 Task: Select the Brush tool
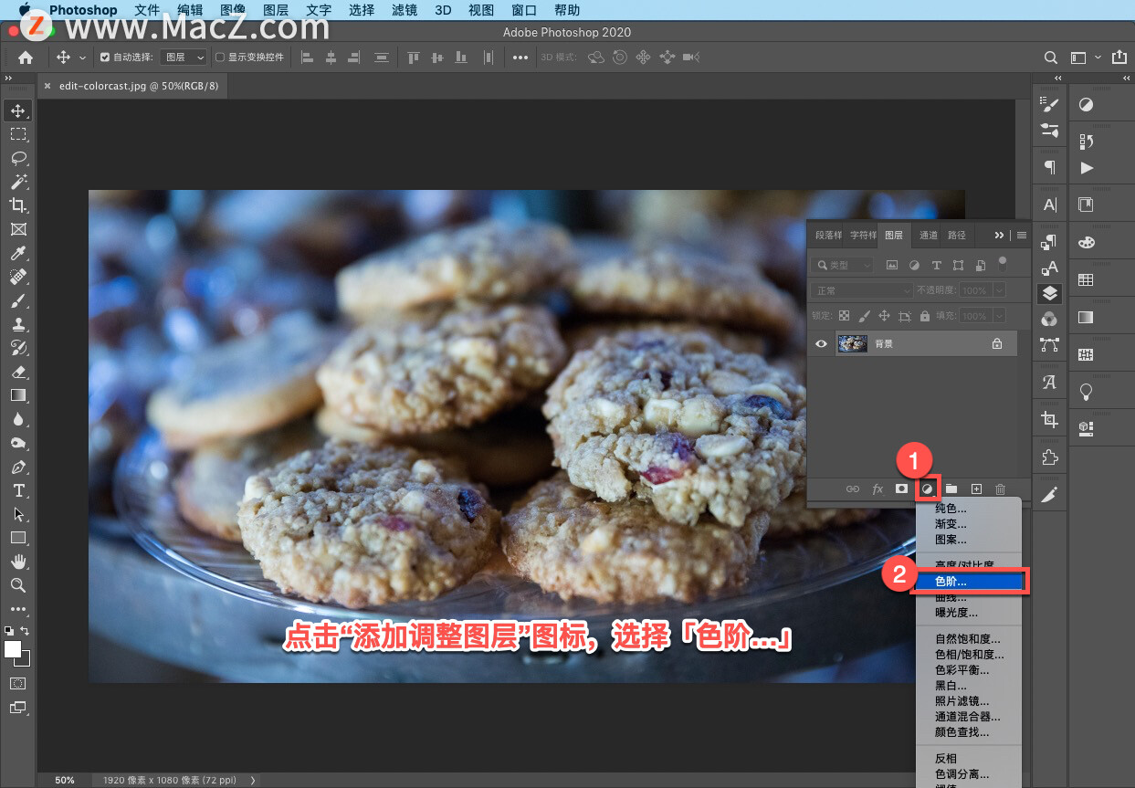tap(17, 300)
